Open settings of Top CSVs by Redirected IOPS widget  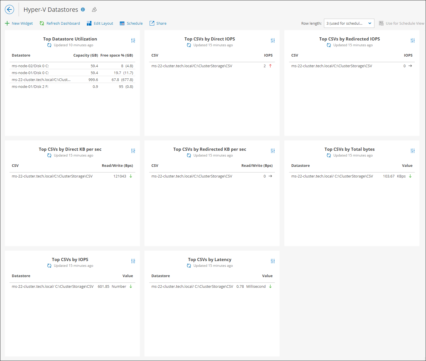(413, 40)
